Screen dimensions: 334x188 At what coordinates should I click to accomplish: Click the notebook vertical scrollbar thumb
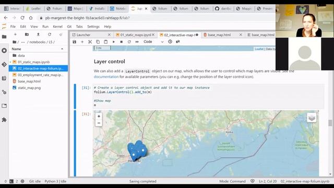pos(330,123)
